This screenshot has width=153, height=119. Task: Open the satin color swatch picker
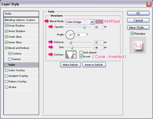pyautogui.click(x=99, y=22)
